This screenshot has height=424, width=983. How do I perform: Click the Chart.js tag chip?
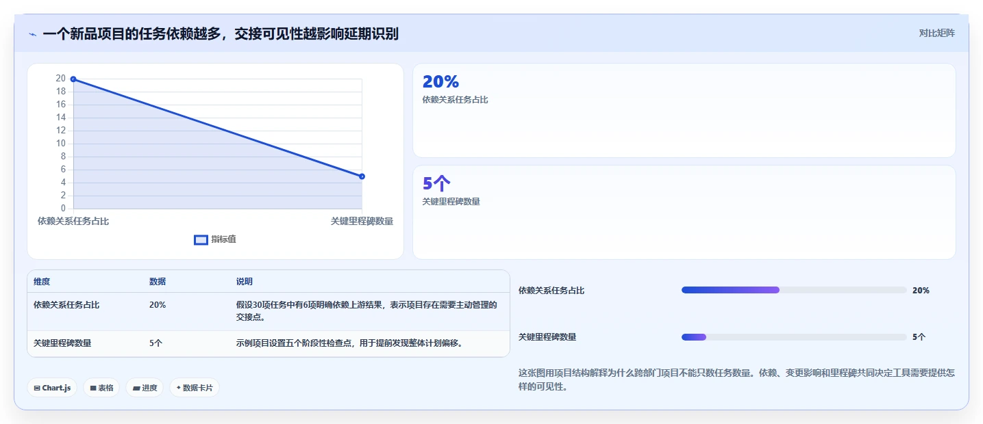[x=53, y=388]
